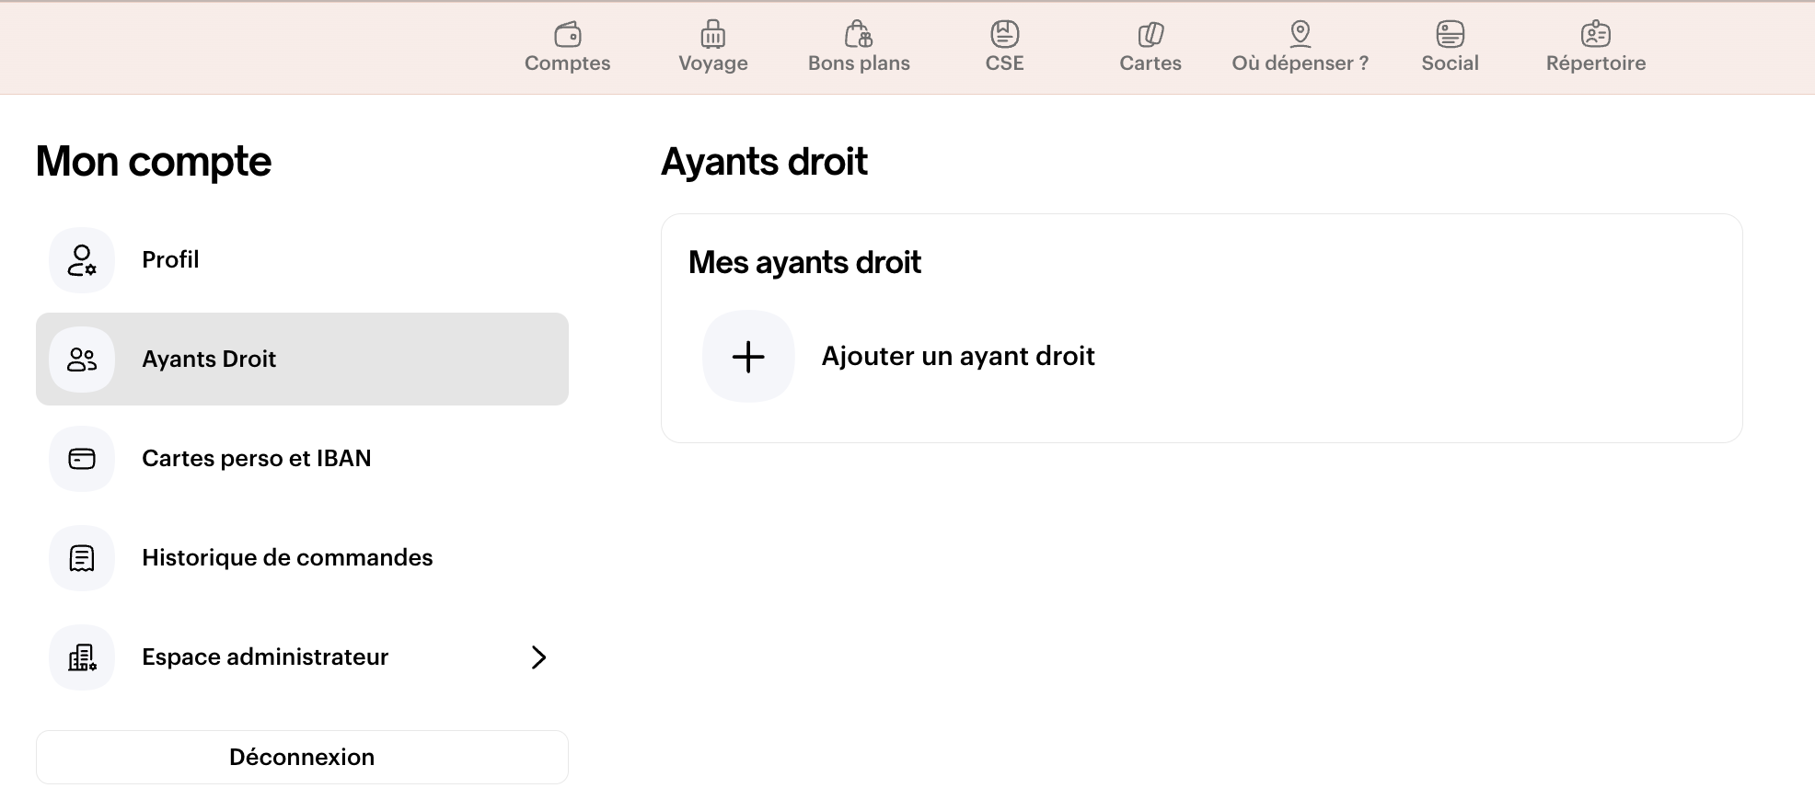The height and width of the screenshot is (811, 1815).
Task: Click the Profil user settings icon
Action: [82, 260]
